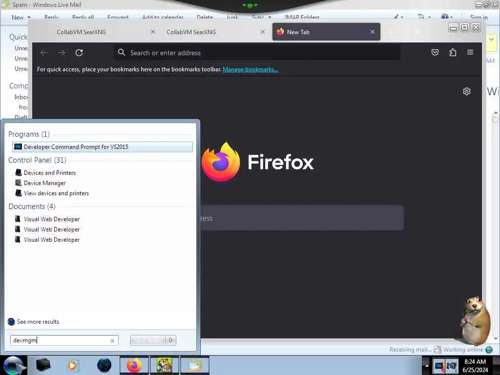500x375 pixels.
Task: Click the monitor icon in system tray
Action: [440, 366]
